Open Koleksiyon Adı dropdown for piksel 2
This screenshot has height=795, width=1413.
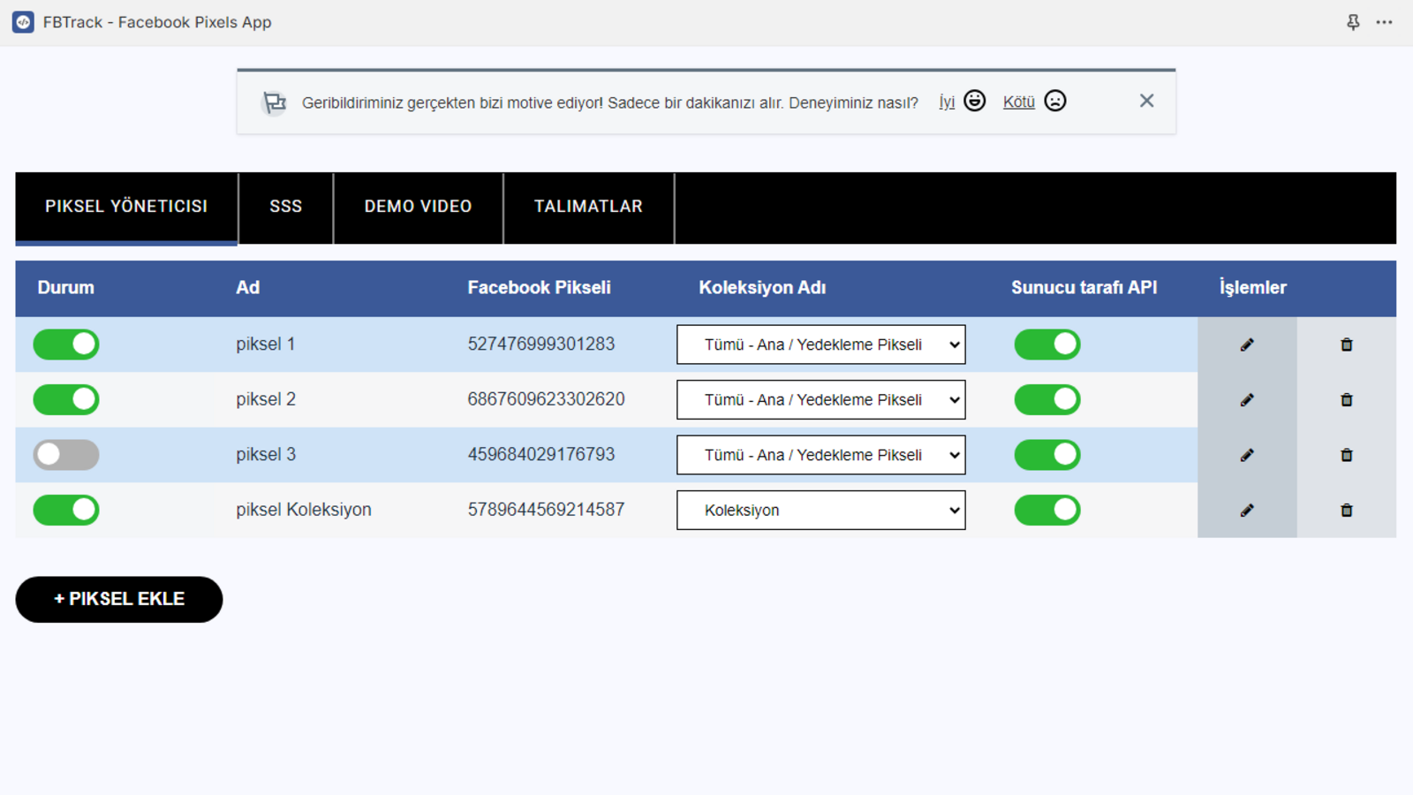tap(821, 399)
